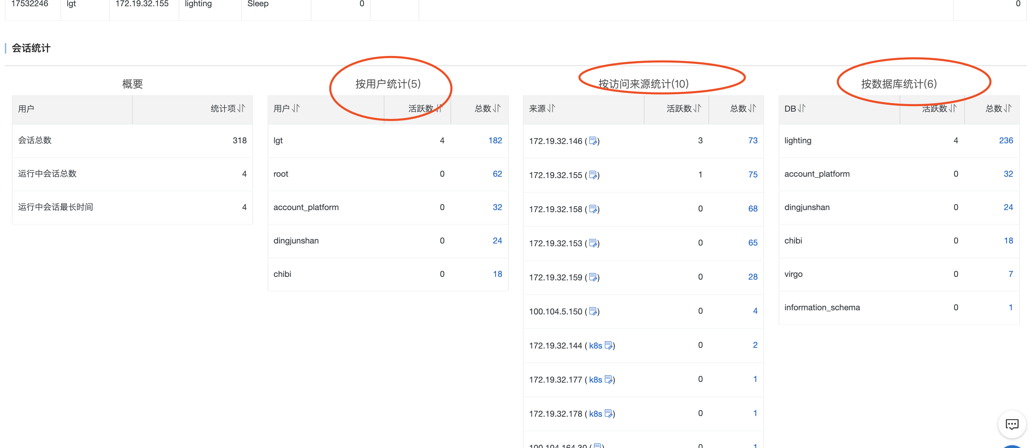Open k8s alias link for 172.19.32.144

pos(595,345)
